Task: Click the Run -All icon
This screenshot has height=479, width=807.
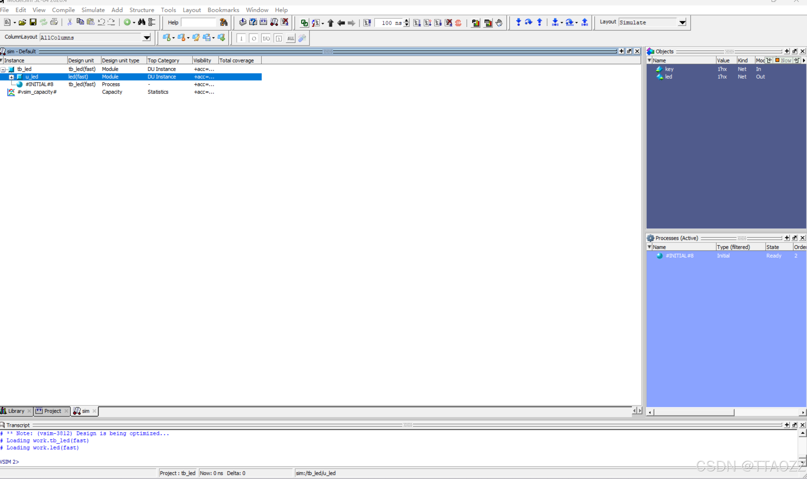Action: click(x=438, y=23)
